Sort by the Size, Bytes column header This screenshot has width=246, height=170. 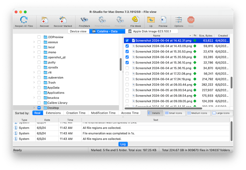click(x=205, y=36)
